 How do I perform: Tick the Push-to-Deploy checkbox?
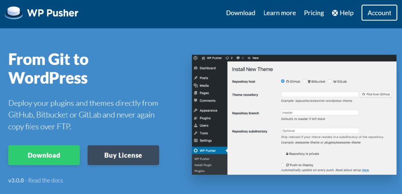coord(283,165)
